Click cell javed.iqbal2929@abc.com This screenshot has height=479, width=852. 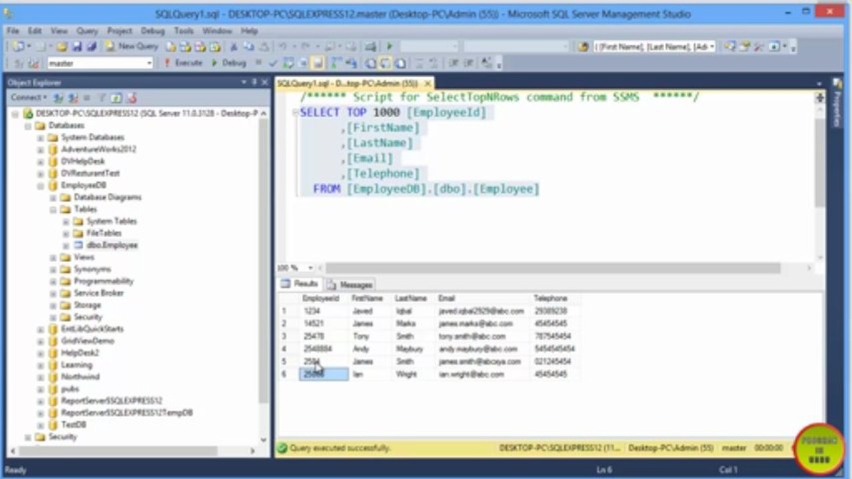pos(482,311)
